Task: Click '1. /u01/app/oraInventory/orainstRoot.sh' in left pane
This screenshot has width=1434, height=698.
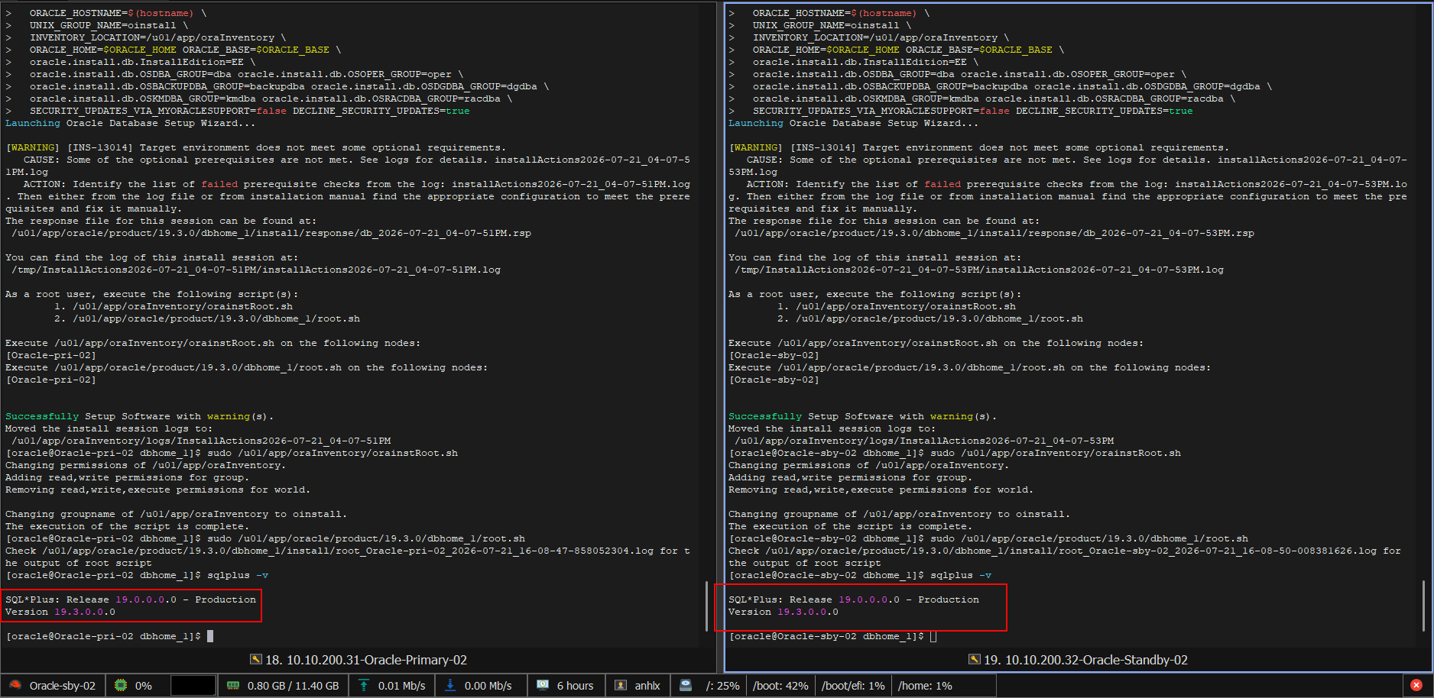Action: click(174, 306)
